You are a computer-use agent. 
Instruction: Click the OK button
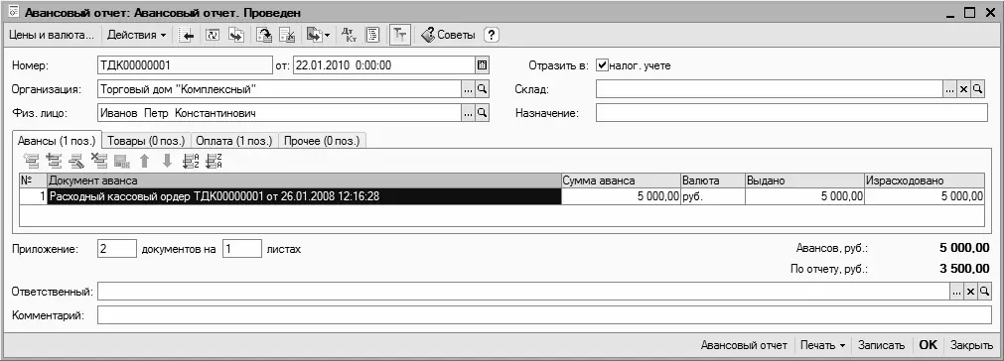[928, 345]
